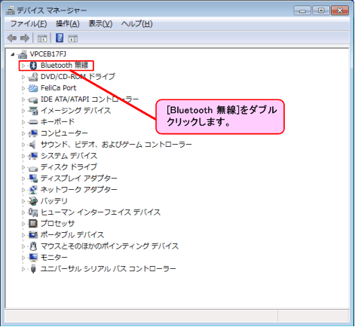Open the 操作(A) menu
The width and height of the screenshot is (355, 327).
(x=68, y=24)
